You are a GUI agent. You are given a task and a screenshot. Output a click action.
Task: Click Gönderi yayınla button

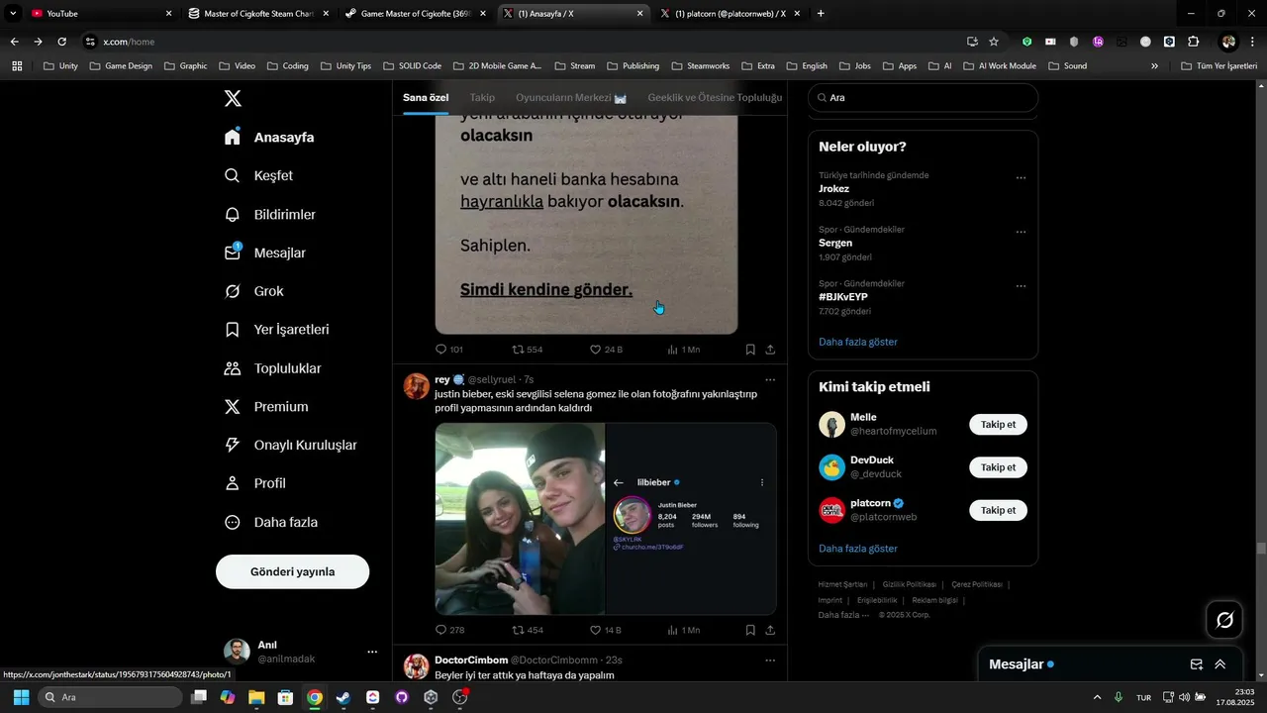pyautogui.click(x=292, y=571)
